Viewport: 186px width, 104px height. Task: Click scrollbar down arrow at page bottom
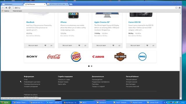(x=180, y=98)
